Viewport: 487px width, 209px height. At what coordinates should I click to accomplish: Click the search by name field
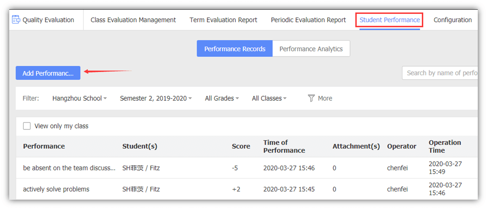[441, 73]
